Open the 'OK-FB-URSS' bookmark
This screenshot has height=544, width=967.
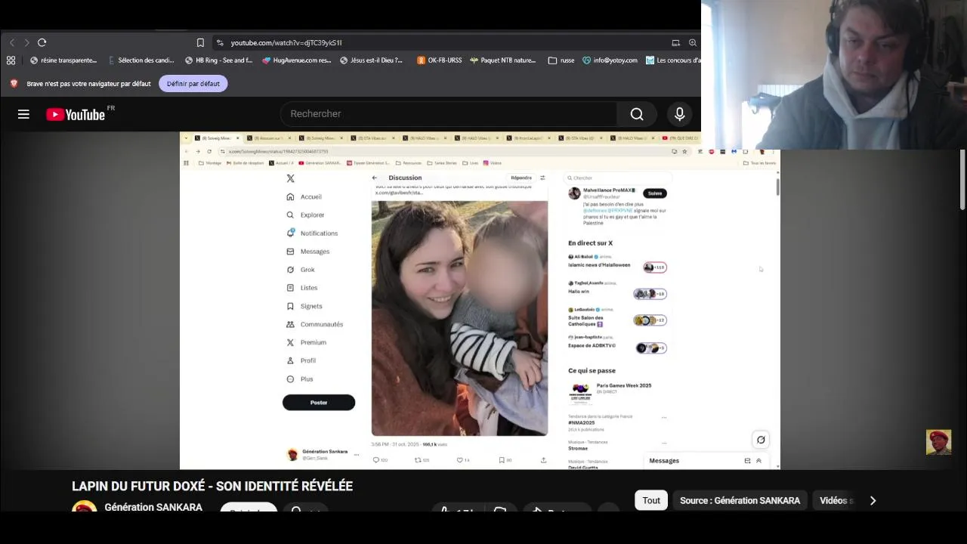point(439,60)
